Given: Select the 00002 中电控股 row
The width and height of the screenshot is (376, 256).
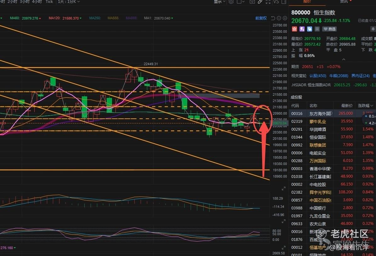Looking at the screenshot, I should (332, 184).
